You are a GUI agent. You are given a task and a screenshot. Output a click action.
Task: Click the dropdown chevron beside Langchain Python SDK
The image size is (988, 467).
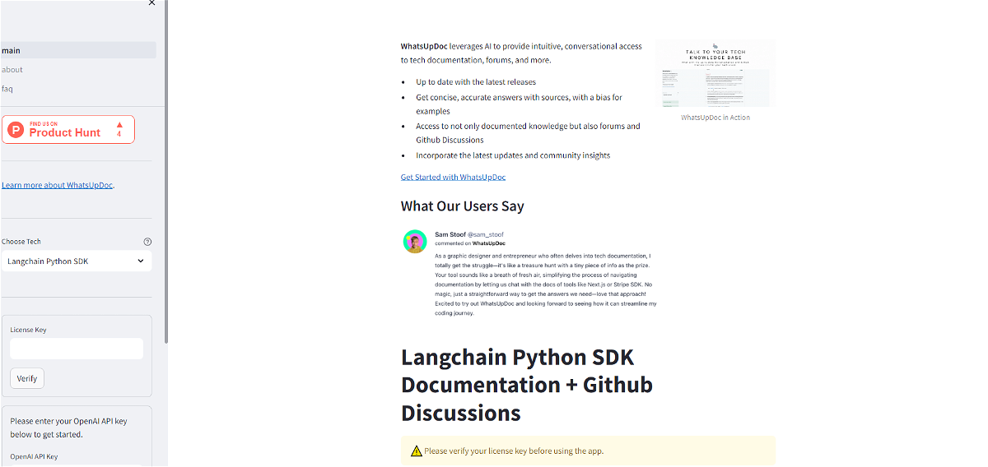tap(141, 261)
